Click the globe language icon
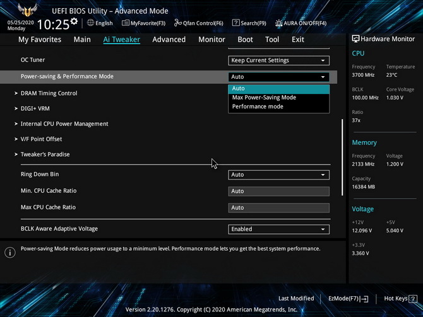This screenshot has height=317, width=423. 90,23
